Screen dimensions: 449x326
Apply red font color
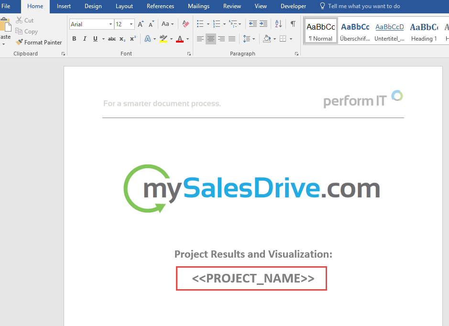(x=180, y=39)
